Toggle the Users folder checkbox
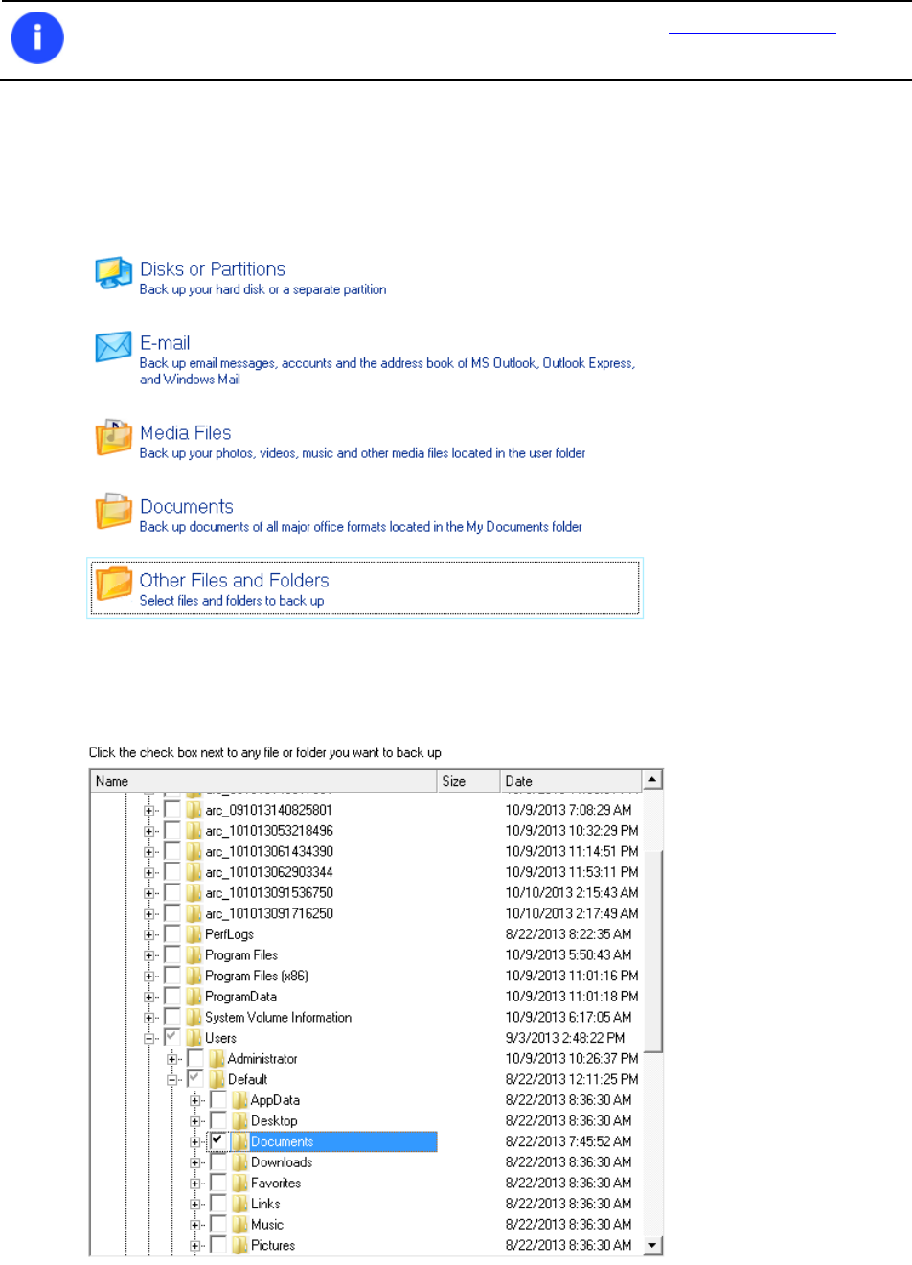The image size is (912, 1265). point(172,1038)
